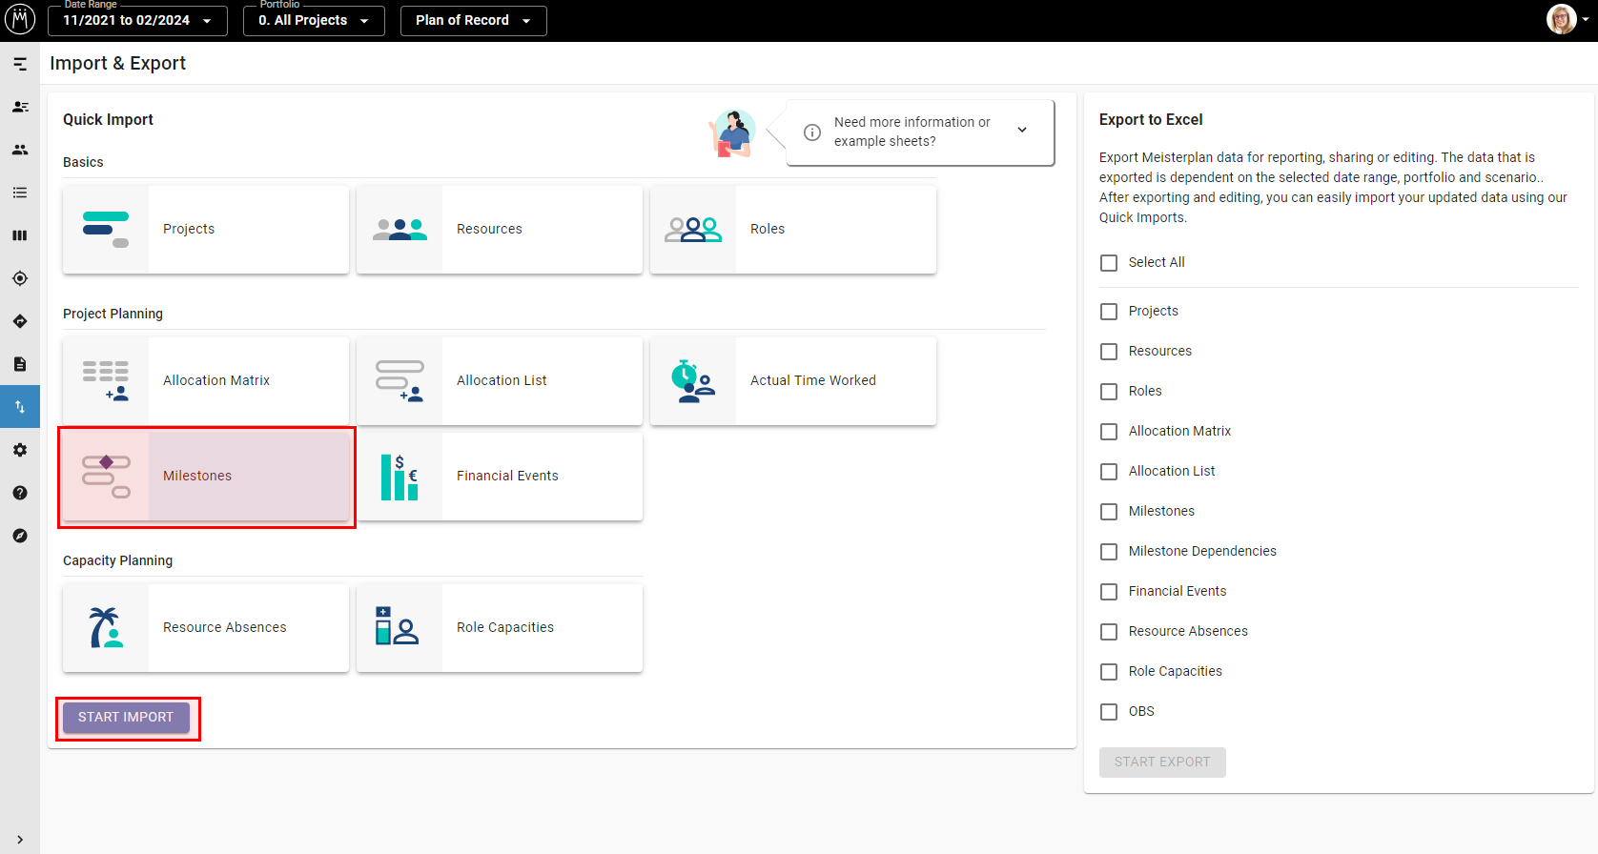Check the Allocation Matrix export checkbox

[1109, 432]
